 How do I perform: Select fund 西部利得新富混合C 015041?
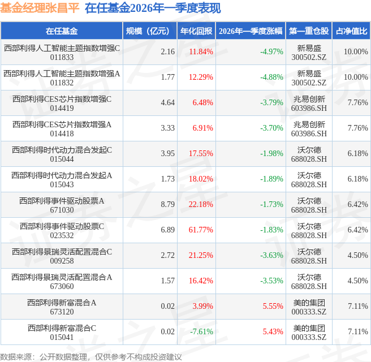pos(62,333)
